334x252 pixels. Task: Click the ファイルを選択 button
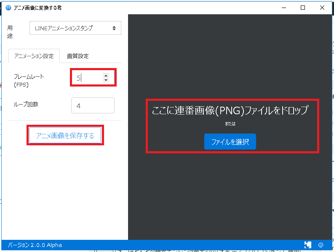[230, 142]
